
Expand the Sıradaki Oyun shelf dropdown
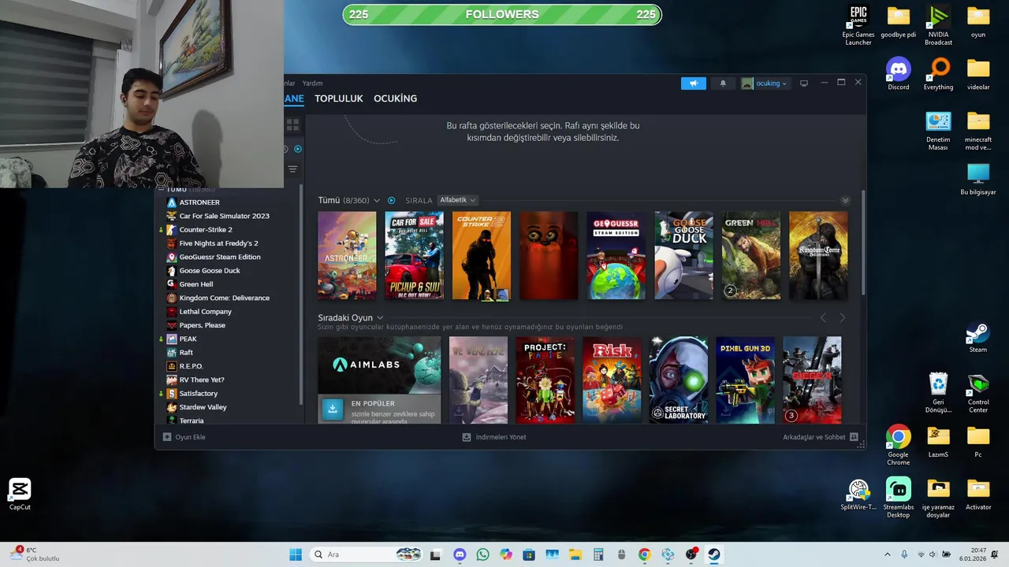click(x=380, y=317)
